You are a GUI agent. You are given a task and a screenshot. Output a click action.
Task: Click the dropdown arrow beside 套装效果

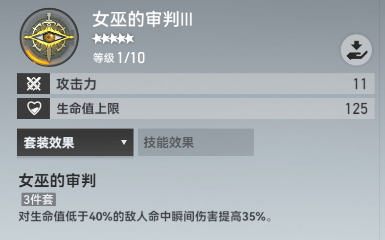click(x=124, y=142)
